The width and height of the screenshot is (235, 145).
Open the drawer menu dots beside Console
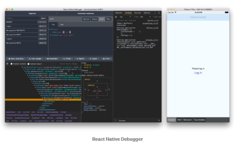(116, 120)
